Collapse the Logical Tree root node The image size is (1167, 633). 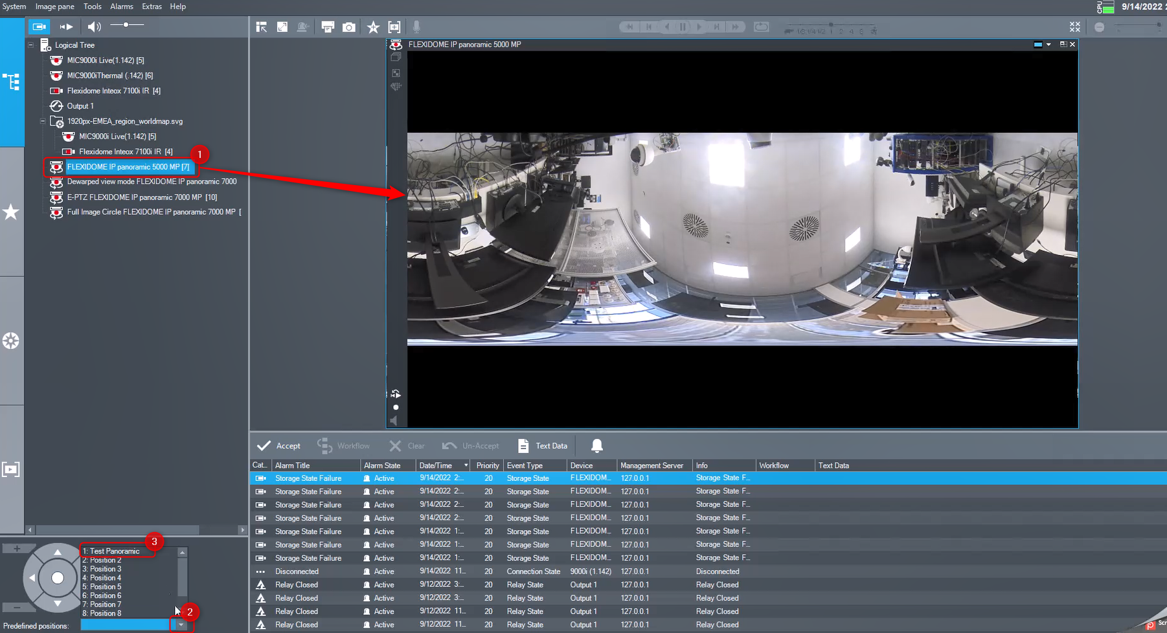pos(30,45)
